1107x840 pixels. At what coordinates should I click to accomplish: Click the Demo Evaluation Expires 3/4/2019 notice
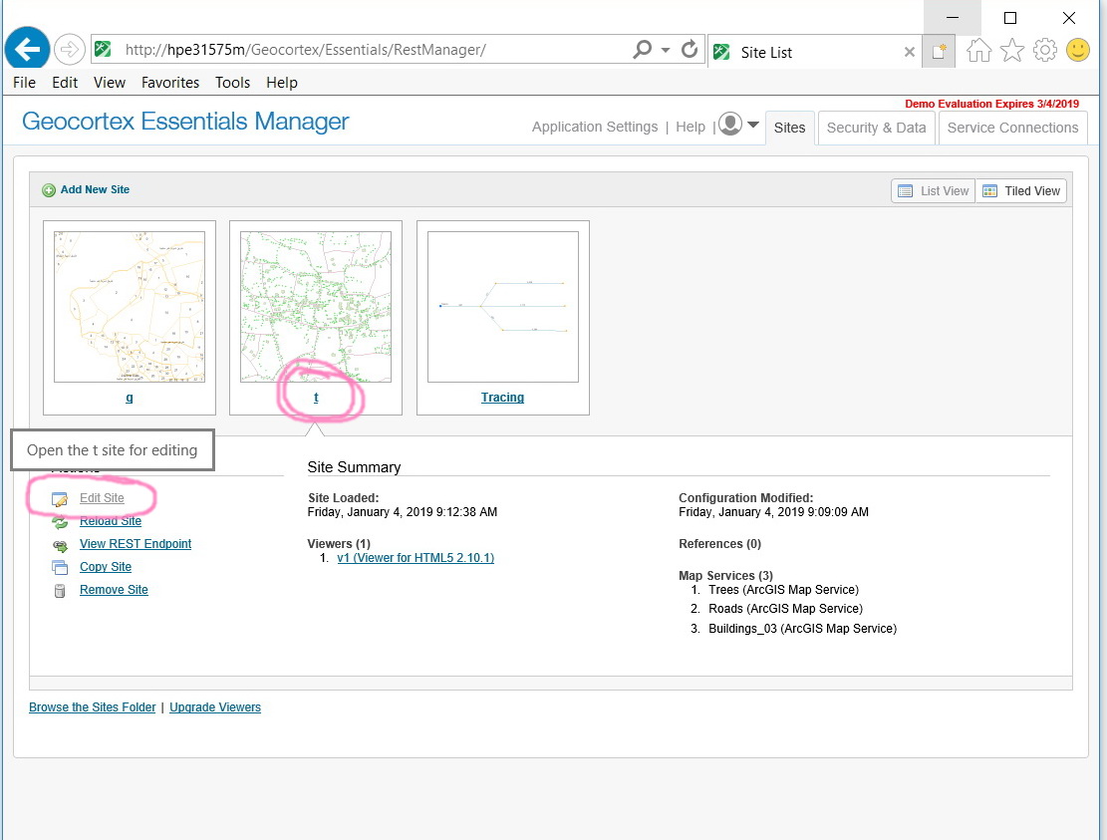(x=992, y=104)
